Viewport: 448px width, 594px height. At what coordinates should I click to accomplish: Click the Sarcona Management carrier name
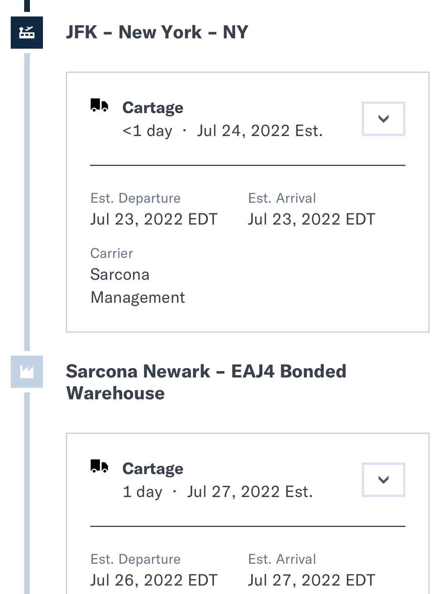click(x=137, y=286)
